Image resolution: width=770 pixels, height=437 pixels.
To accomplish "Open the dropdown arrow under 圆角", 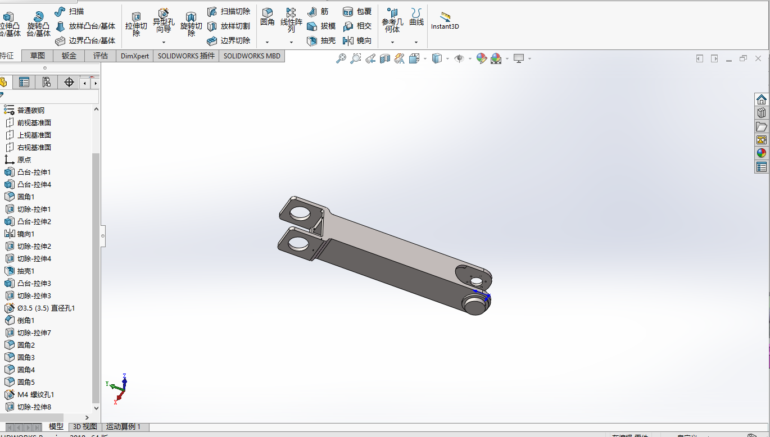I will coord(267,42).
